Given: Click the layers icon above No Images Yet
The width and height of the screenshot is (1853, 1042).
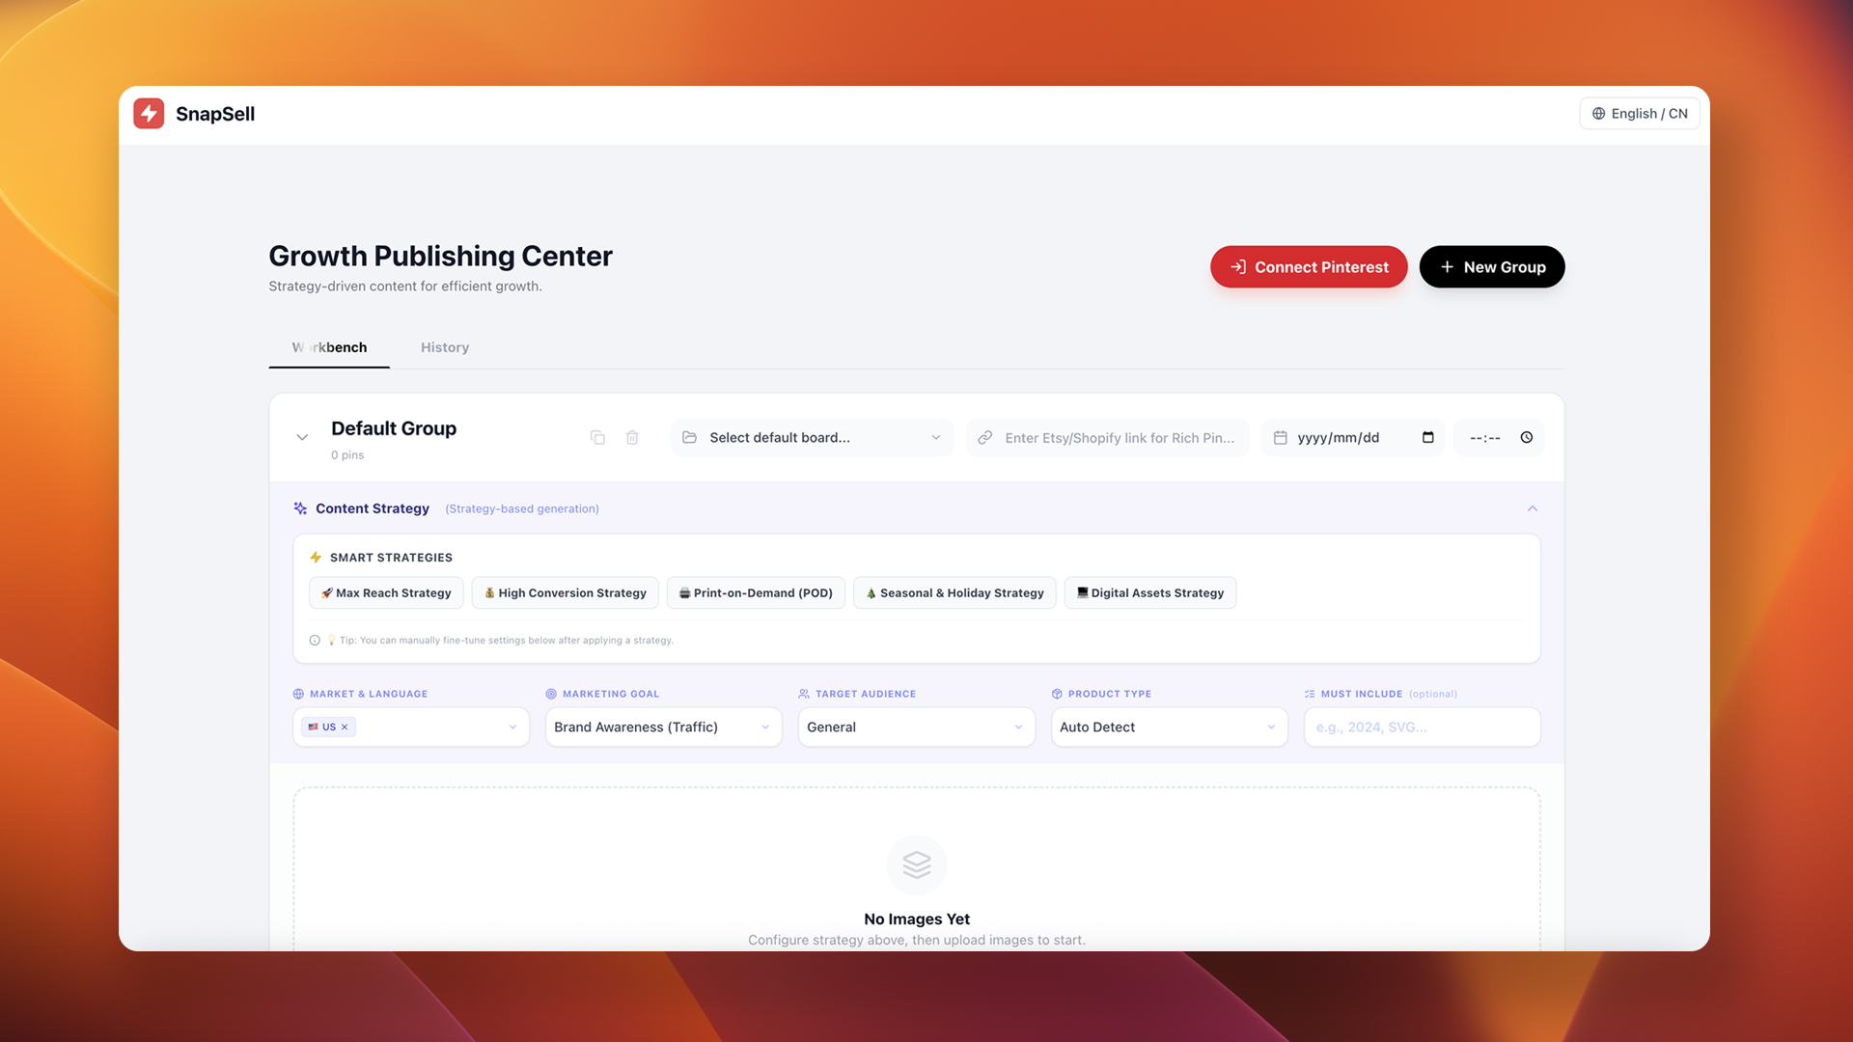Looking at the screenshot, I should click(x=916, y=864).
